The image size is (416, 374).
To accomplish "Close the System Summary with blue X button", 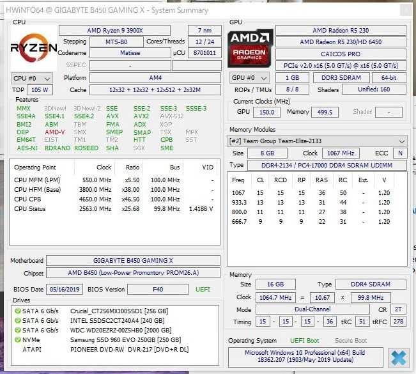I will [398, 358].
